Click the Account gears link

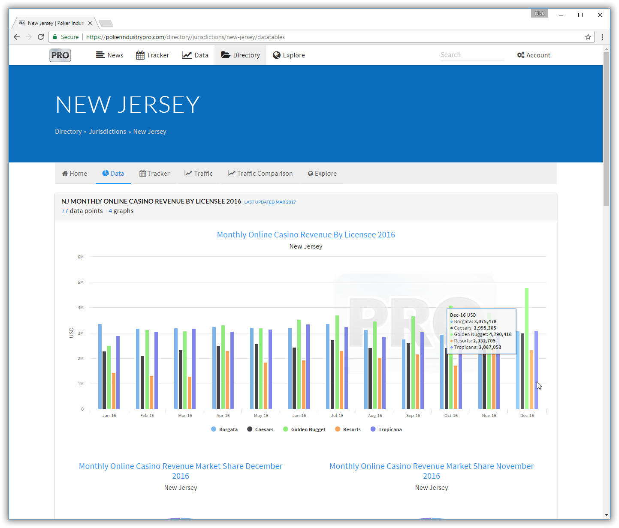tap(533, 55)
